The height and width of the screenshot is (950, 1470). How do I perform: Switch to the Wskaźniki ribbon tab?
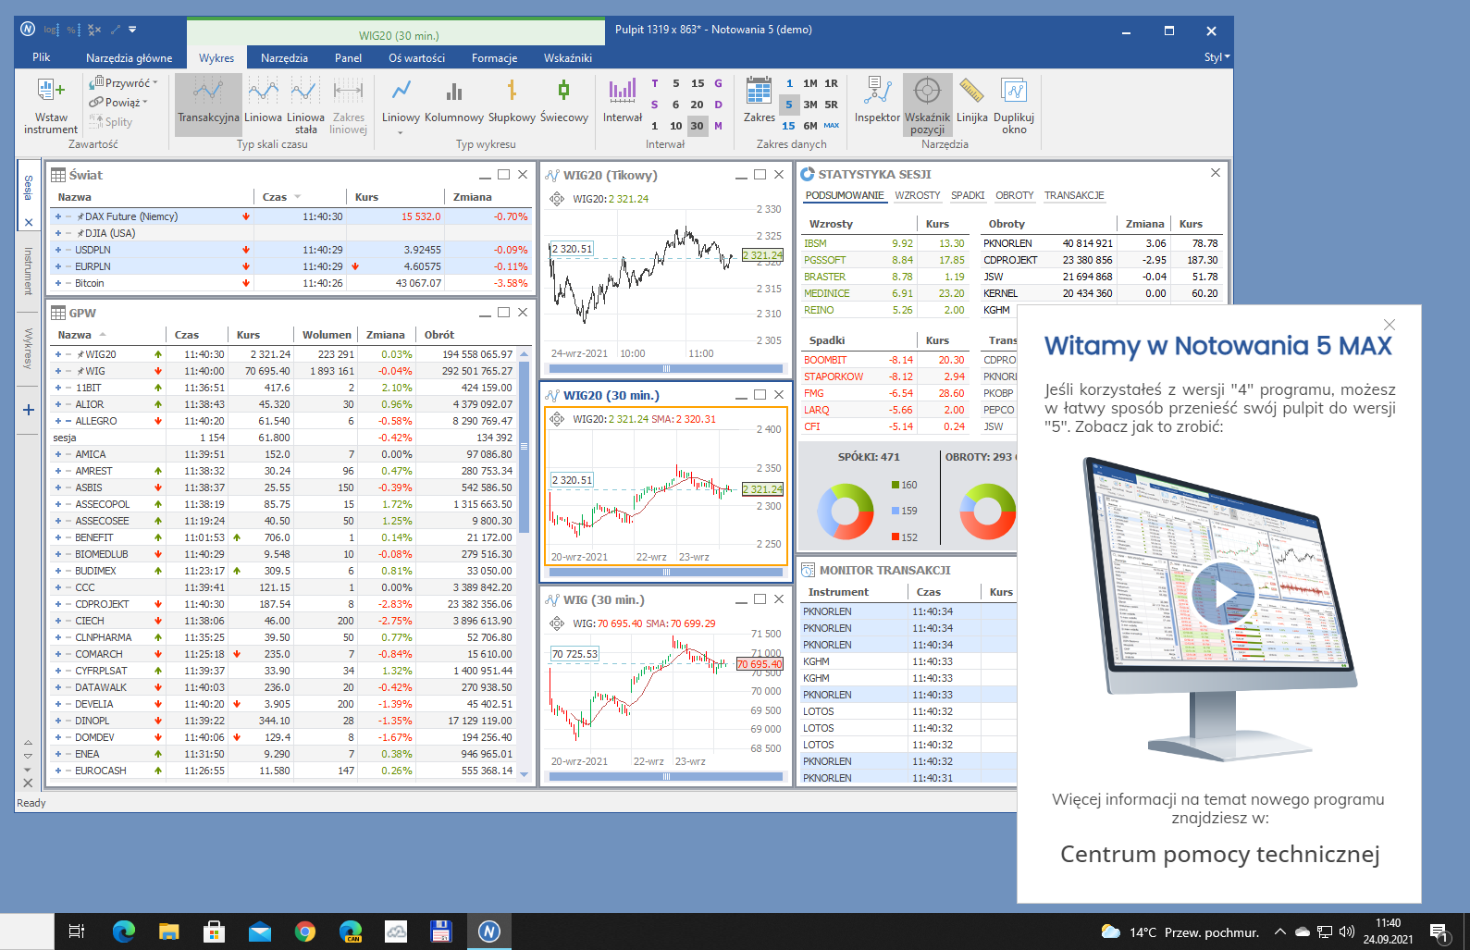pyautogui.click(x=568, y=57)
